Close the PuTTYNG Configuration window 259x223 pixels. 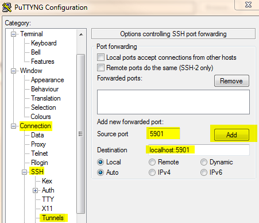click(x=248, y=5)
